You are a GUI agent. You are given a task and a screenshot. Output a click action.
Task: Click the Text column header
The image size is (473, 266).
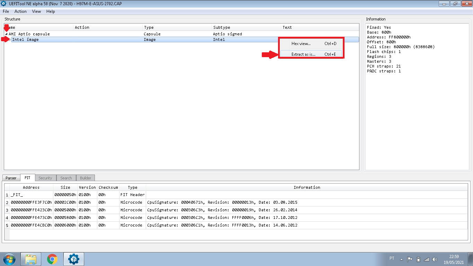pos(320,27)
